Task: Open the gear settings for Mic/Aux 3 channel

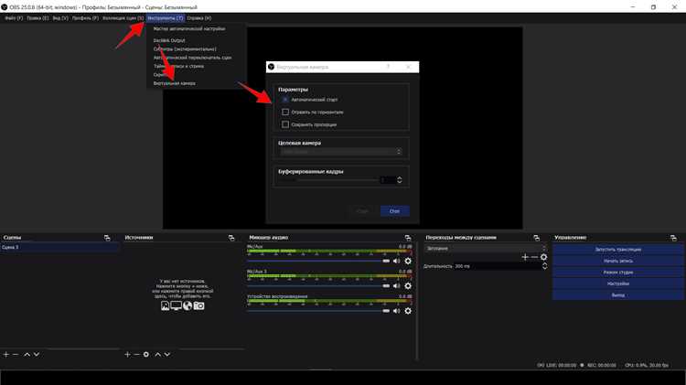Action: [x=408, y=285]
